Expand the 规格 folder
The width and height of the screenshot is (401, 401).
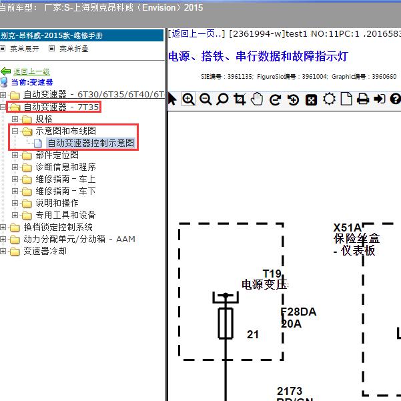pyautogui.click(x=15, y=119)
